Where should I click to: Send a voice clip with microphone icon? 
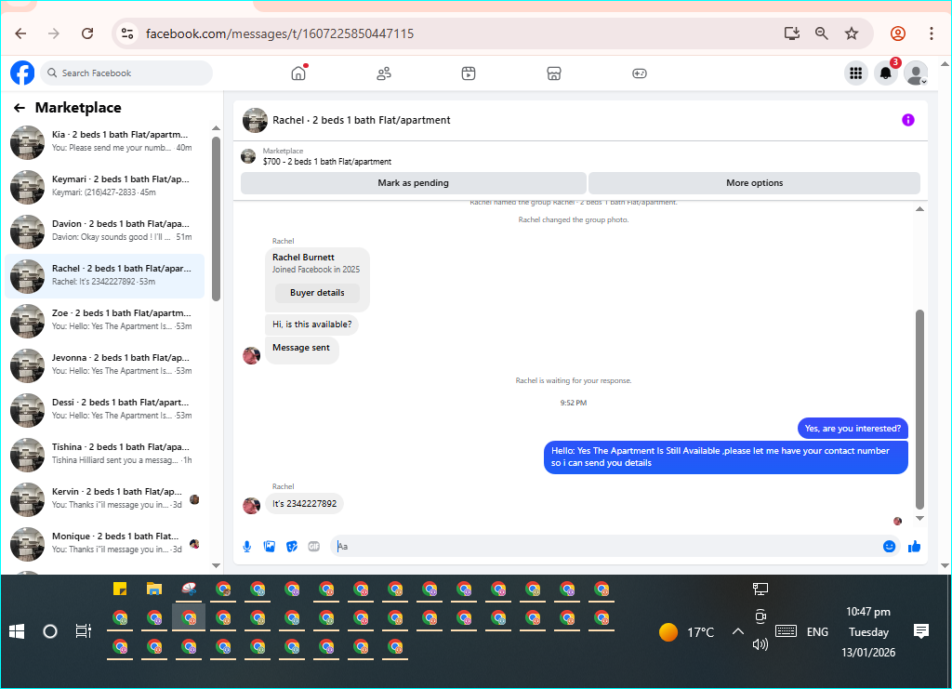click(247, 547)
